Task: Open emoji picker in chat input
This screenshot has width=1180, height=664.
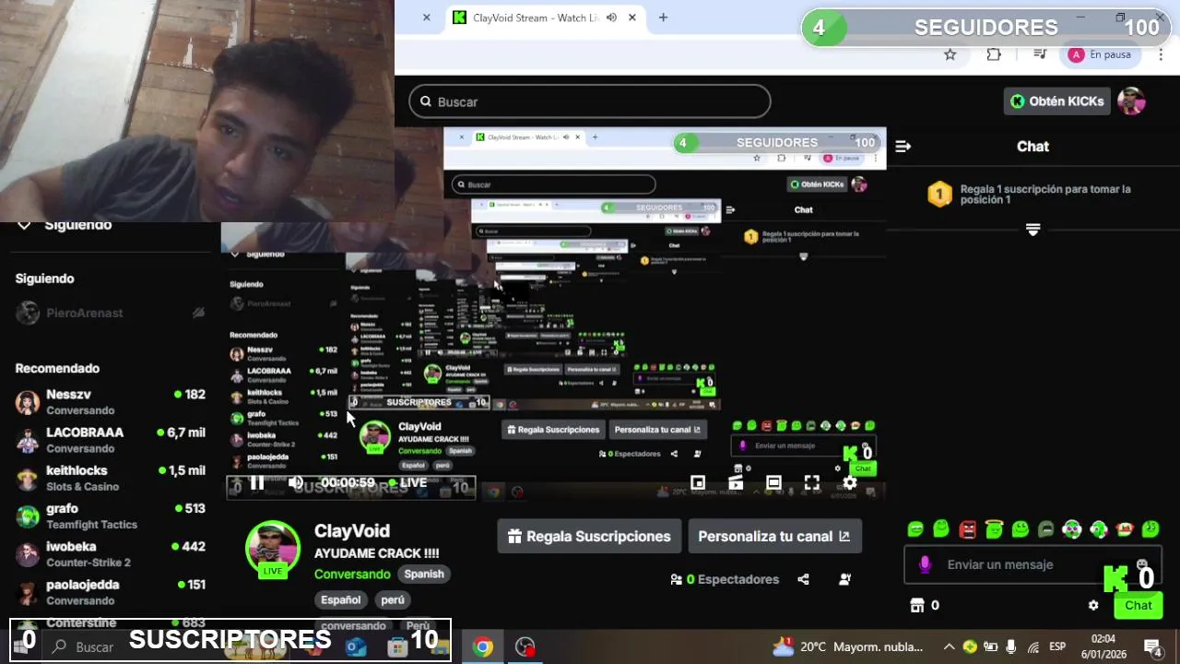Action: (1142, 564)
